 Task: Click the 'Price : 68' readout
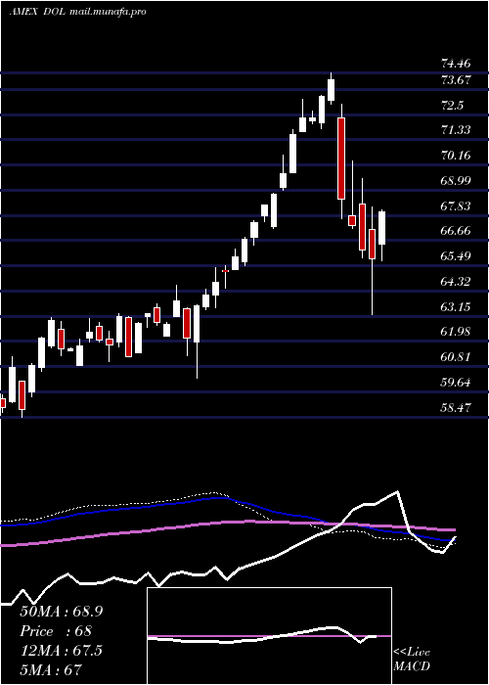point(56,631)
